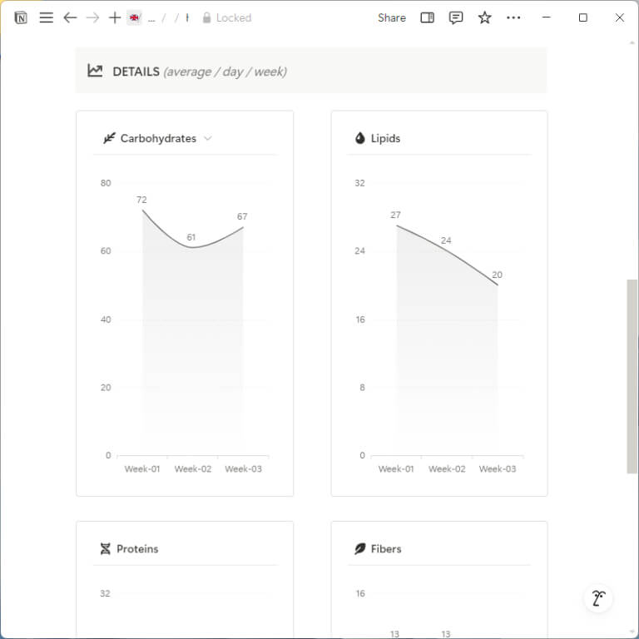The image size is (639, 639).
Task: Open the help assistant floating button
Action: 598,597
